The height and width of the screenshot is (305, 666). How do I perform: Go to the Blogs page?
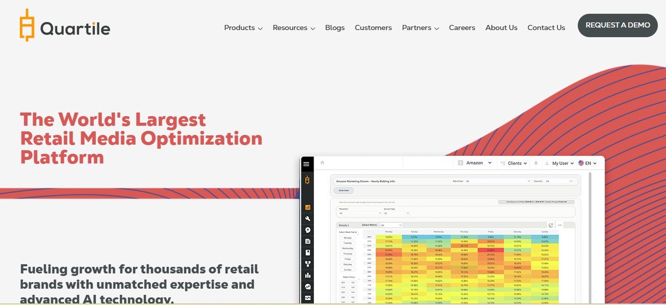335,28
